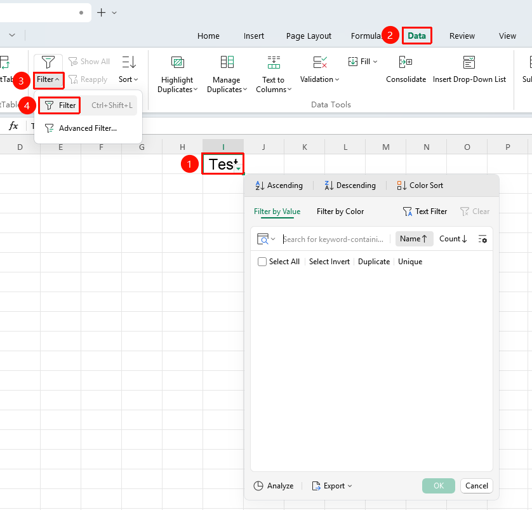Select the column L header
Image resolution: width=532 pixels, height=510 pixels.
345,147
